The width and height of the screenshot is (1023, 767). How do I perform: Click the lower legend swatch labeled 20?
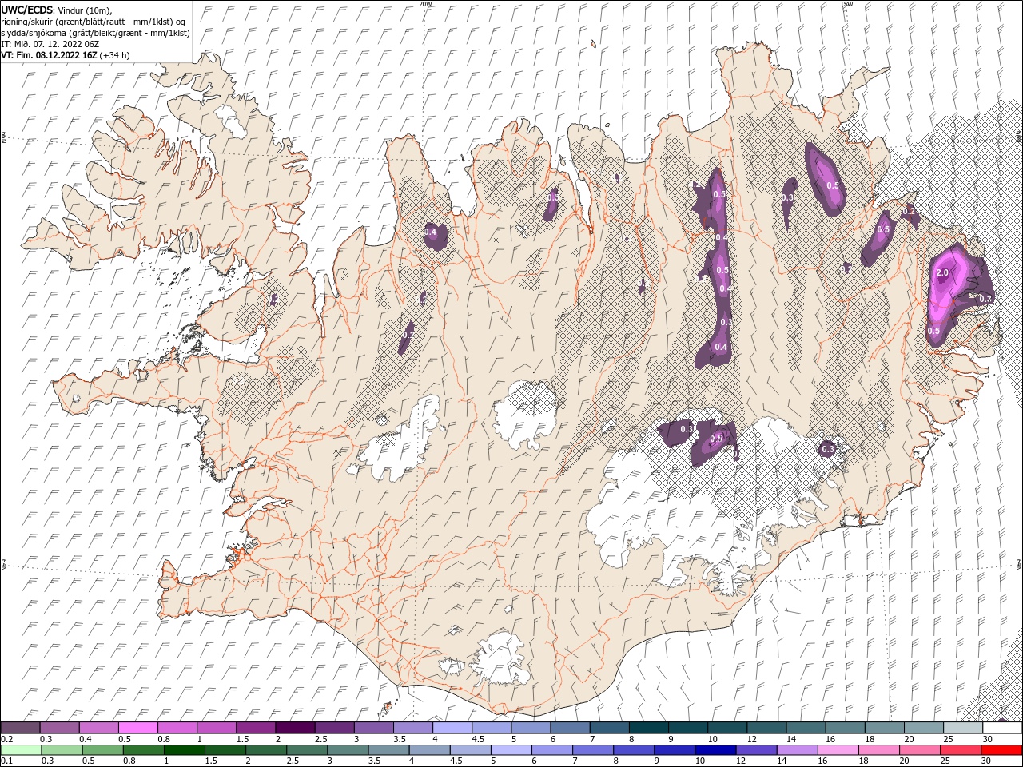pos(918,750)
